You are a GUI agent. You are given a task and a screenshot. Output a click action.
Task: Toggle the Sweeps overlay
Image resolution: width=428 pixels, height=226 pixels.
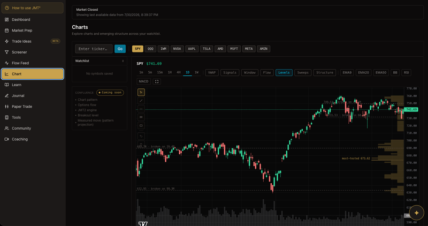pyautogui.click(x=303, y=73)
